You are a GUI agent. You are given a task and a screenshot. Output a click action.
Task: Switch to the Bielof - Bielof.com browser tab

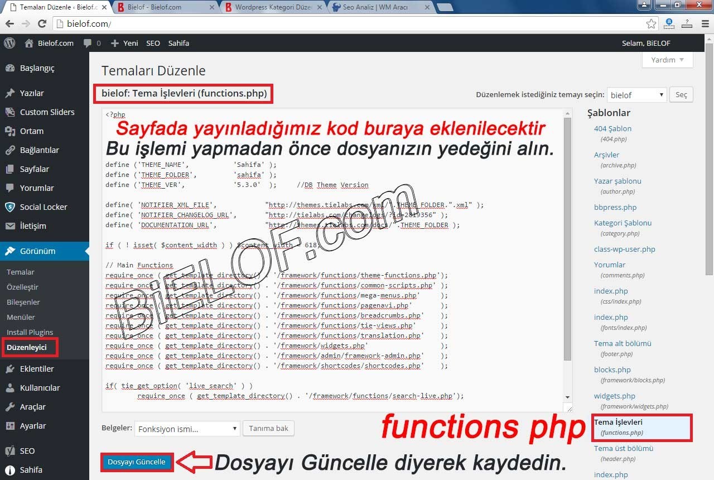[165, 8]
